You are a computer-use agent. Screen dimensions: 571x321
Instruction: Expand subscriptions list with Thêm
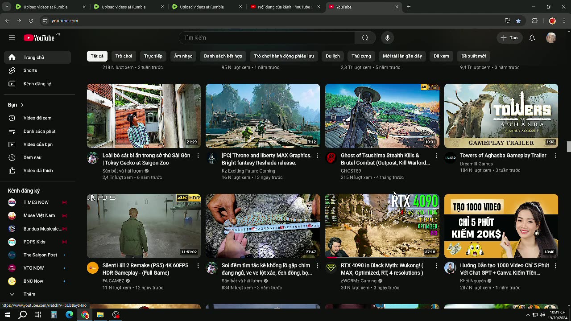37,294
